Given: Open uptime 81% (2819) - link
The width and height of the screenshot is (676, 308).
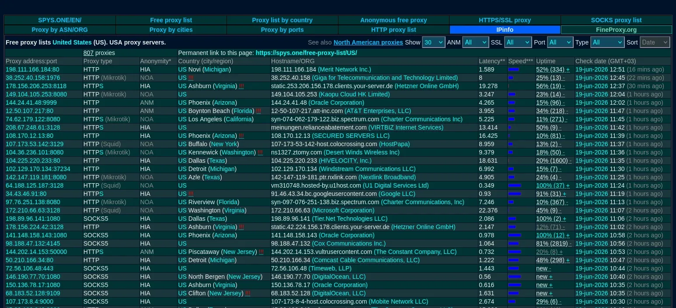Looking at the screenshot, I should click(554, 243).
